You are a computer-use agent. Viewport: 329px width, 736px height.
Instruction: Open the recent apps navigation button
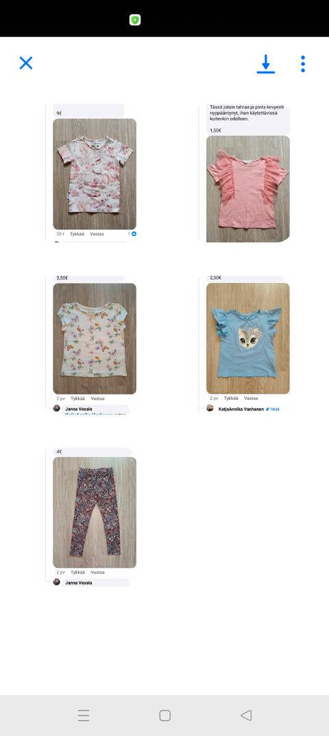click(84, 715)
